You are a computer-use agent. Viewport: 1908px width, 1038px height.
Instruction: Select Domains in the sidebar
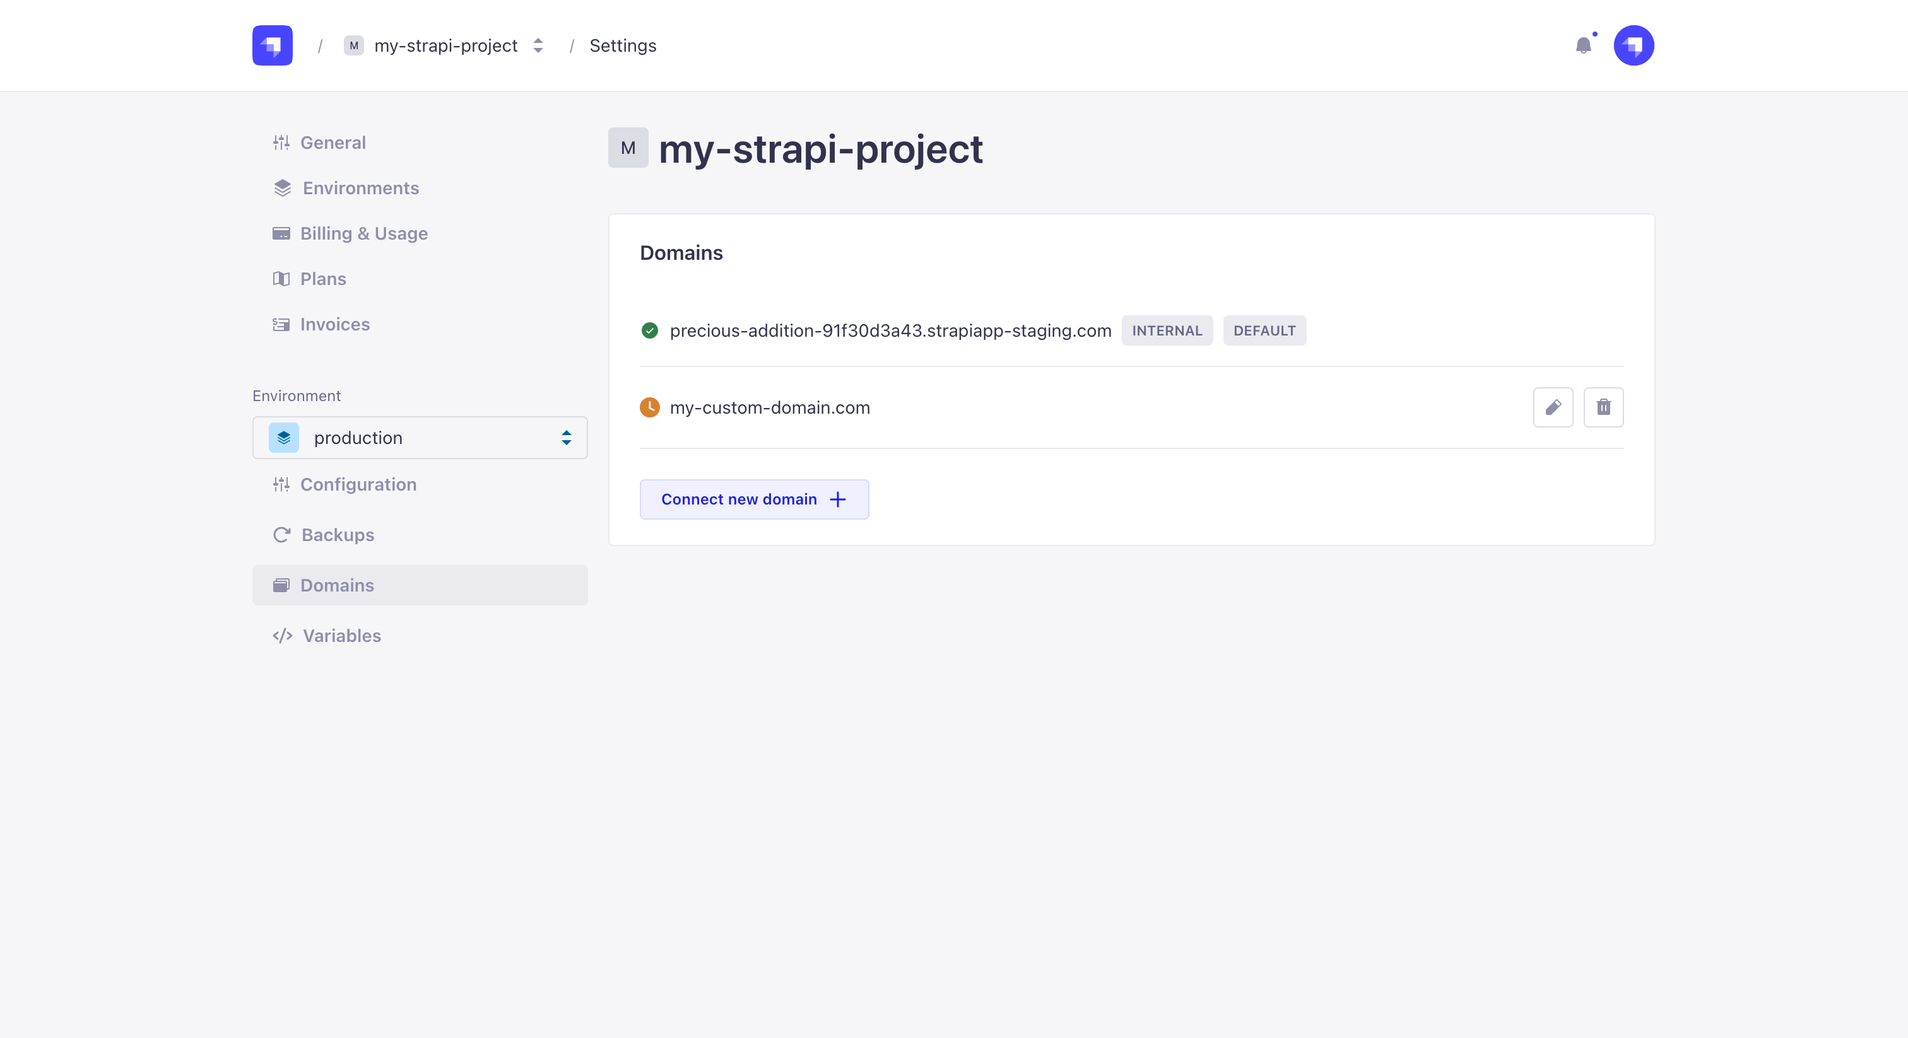point(337,585)
